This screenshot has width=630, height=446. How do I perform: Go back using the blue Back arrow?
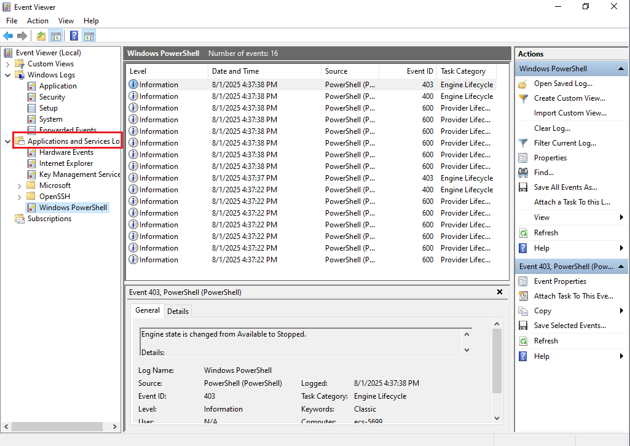click(x=8, y=36)
